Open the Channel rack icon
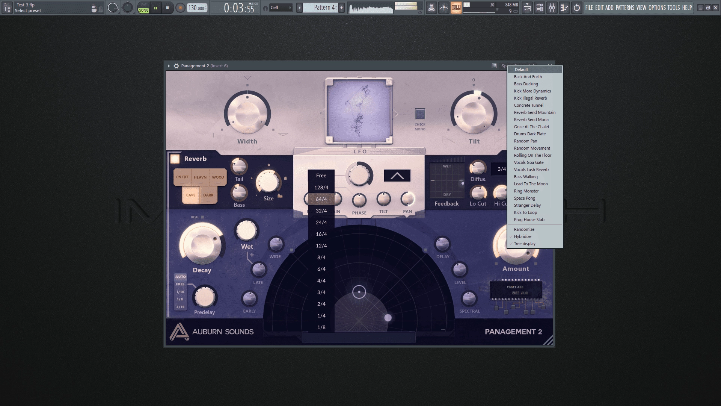The height and width of the screenshot is (406, 721). pyautogui.click(x=540, y=8)
